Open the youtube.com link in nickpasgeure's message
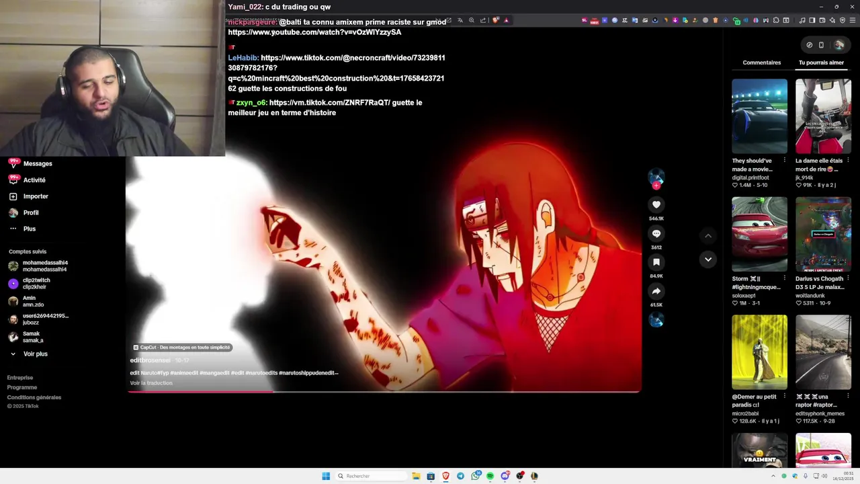The width and height of the screenshot is (860, 484). [314, 32]
